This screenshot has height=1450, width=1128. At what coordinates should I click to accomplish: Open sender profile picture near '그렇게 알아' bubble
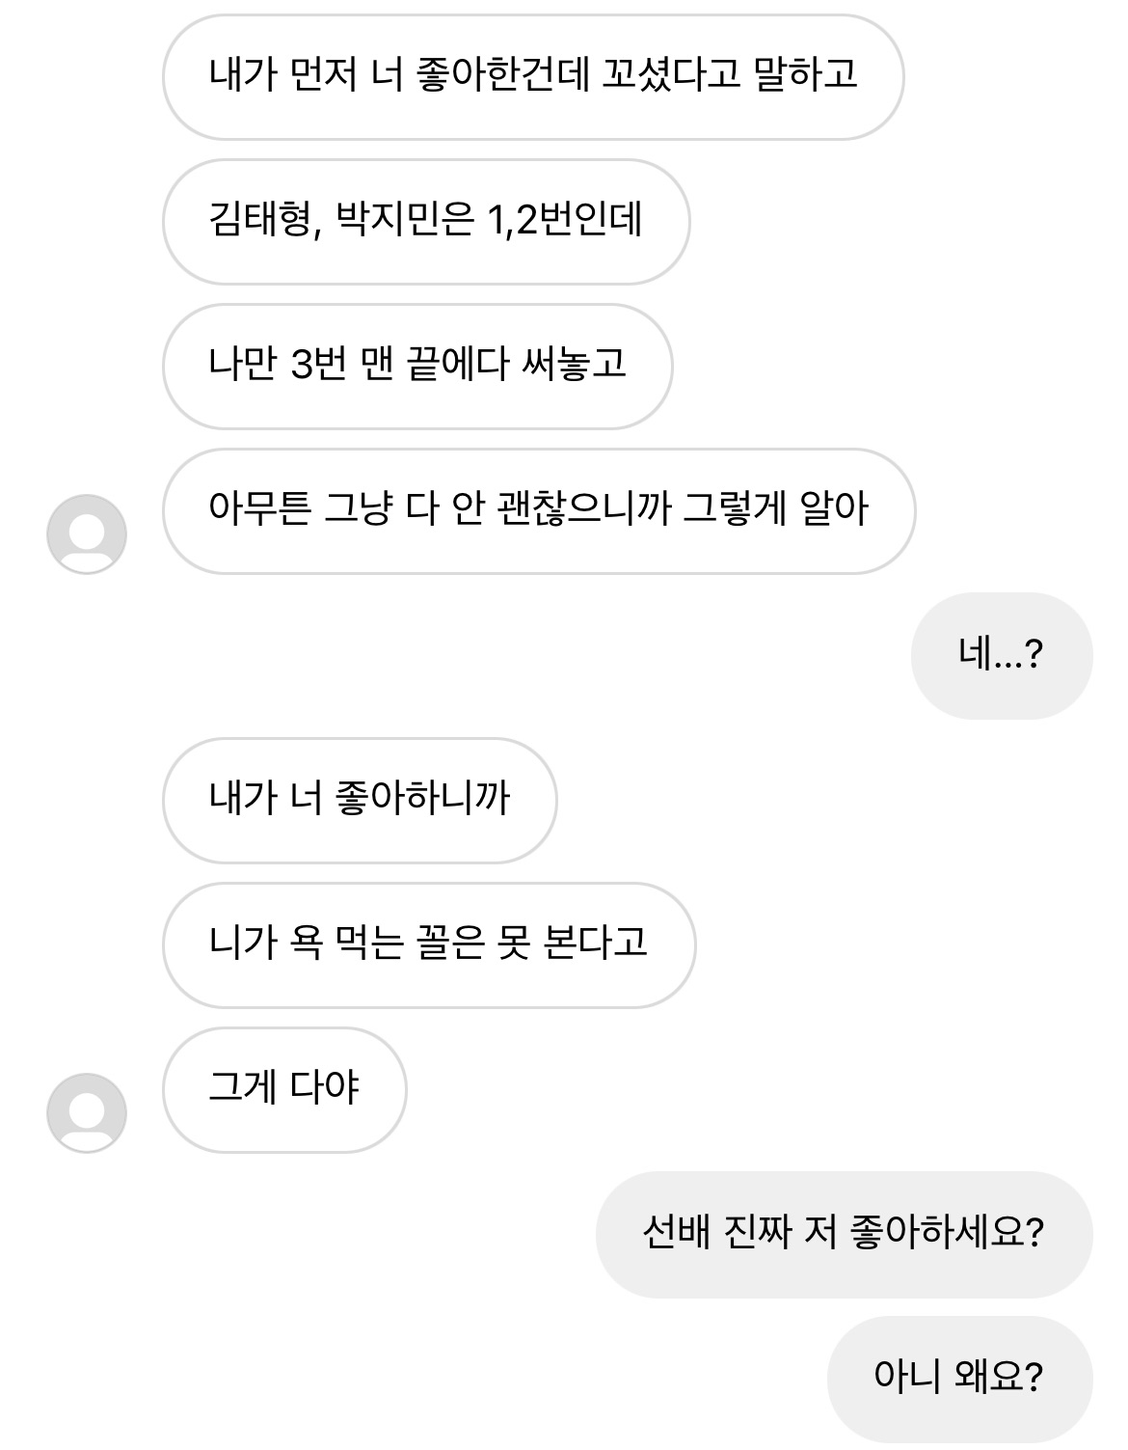tap(87, 534)
